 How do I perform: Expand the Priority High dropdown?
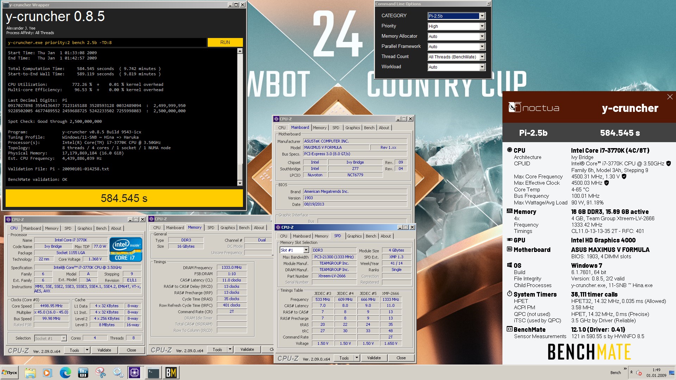click(x=482, y=26)
